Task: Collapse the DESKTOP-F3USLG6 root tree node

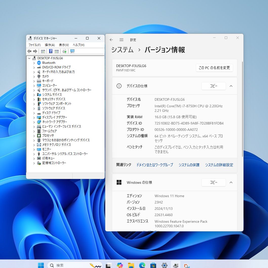Action: tap(29, 58)
